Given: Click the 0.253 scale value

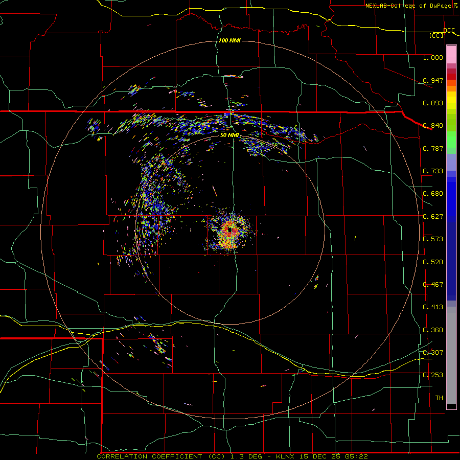Looking at the screenshot, I should point(433,375).
